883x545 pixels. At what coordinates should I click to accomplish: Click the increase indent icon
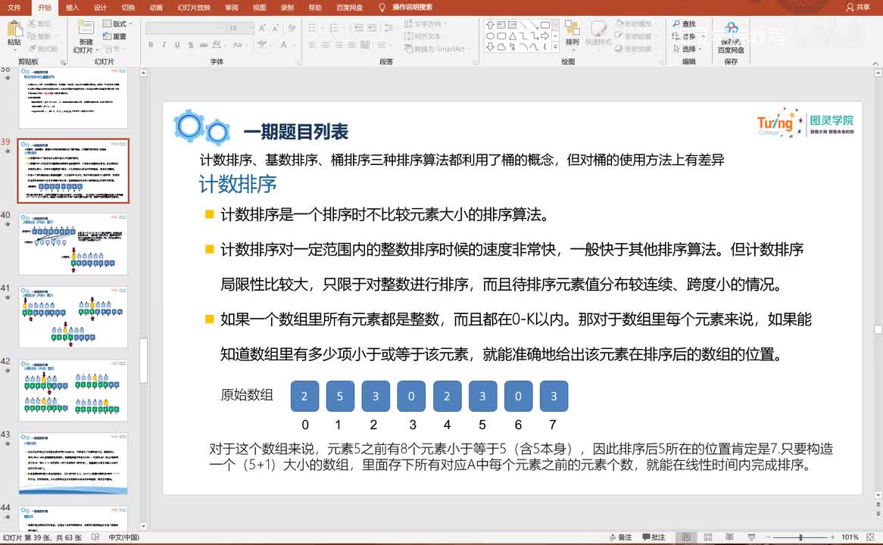(372, 27)
